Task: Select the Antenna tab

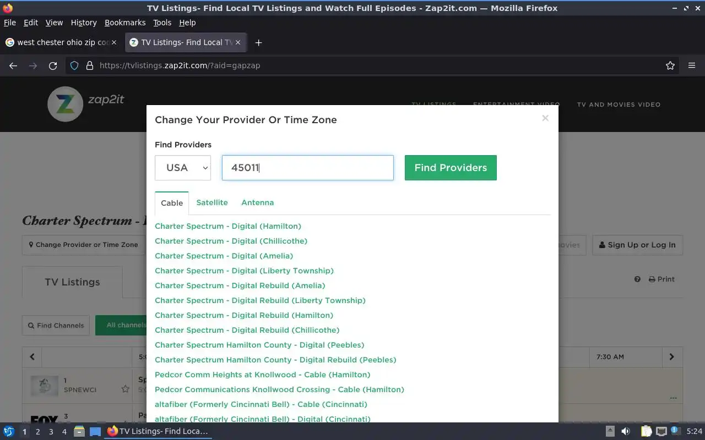Action: (x=257, y=202)
